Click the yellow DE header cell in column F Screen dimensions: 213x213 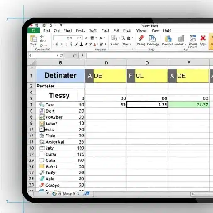[x=193, y=76]
